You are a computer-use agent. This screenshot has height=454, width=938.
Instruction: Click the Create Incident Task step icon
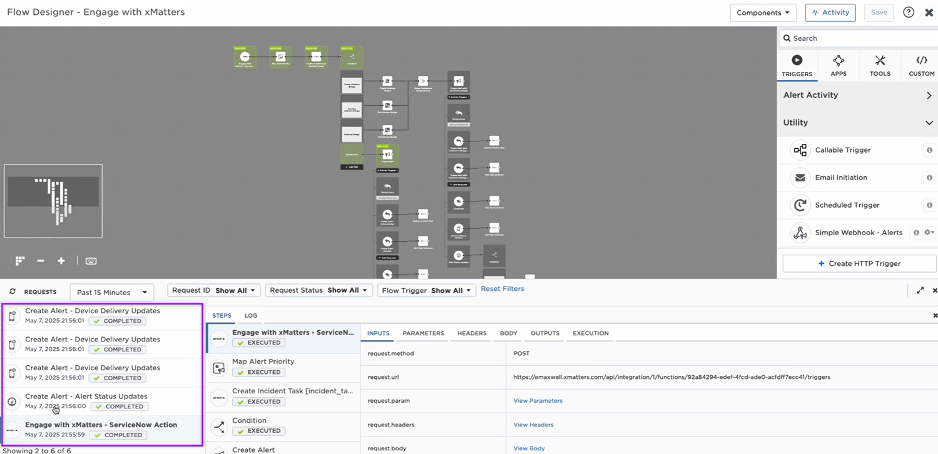219,398
